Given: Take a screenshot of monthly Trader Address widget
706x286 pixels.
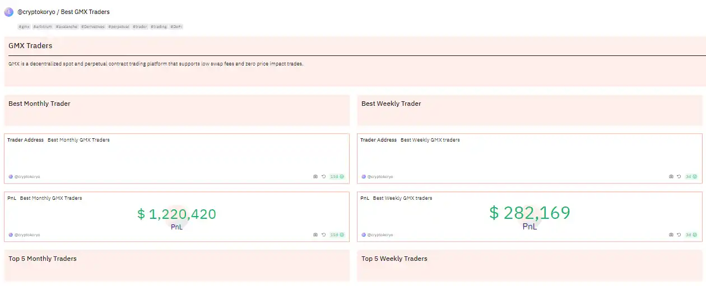Looking at the screenshot, I should point(315,176).
